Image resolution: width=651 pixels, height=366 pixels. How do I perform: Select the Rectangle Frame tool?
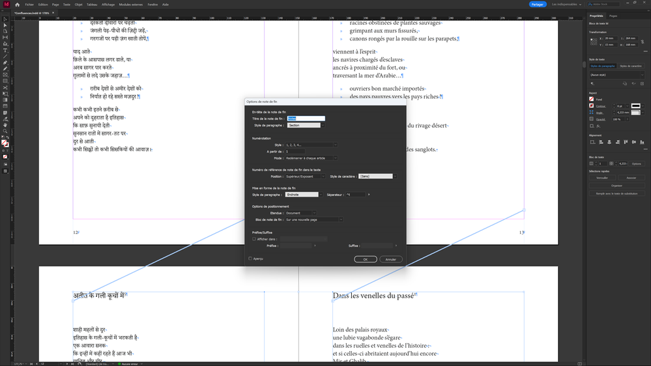pos(5,75)
